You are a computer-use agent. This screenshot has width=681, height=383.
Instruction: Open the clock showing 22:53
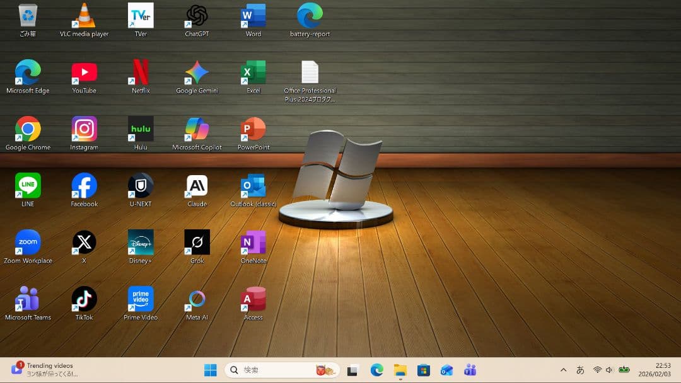[x=655, y=370]
